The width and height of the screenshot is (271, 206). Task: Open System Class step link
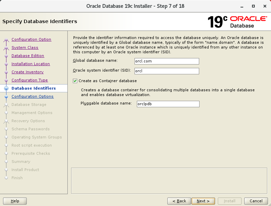click(25, 48)
